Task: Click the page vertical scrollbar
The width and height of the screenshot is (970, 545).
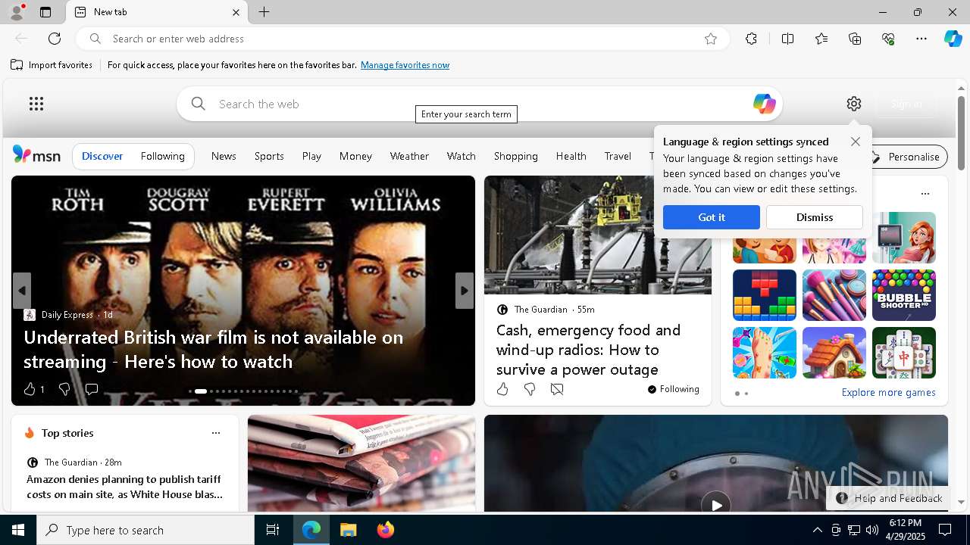Action: [x=961, y=133]
